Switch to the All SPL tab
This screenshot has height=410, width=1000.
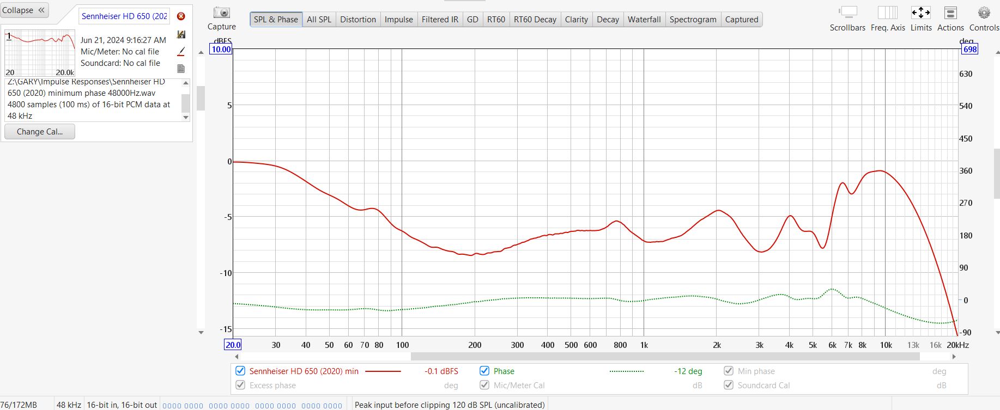coord(319,20)
